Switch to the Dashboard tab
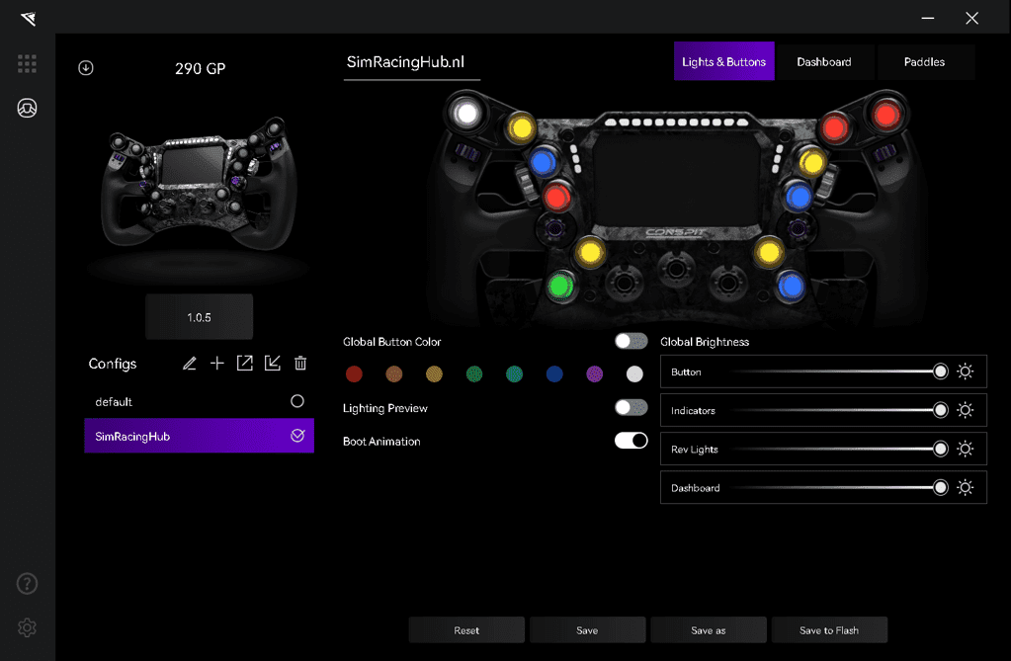The width and height of the screenshot is (1011, 661). coord(823,61)
